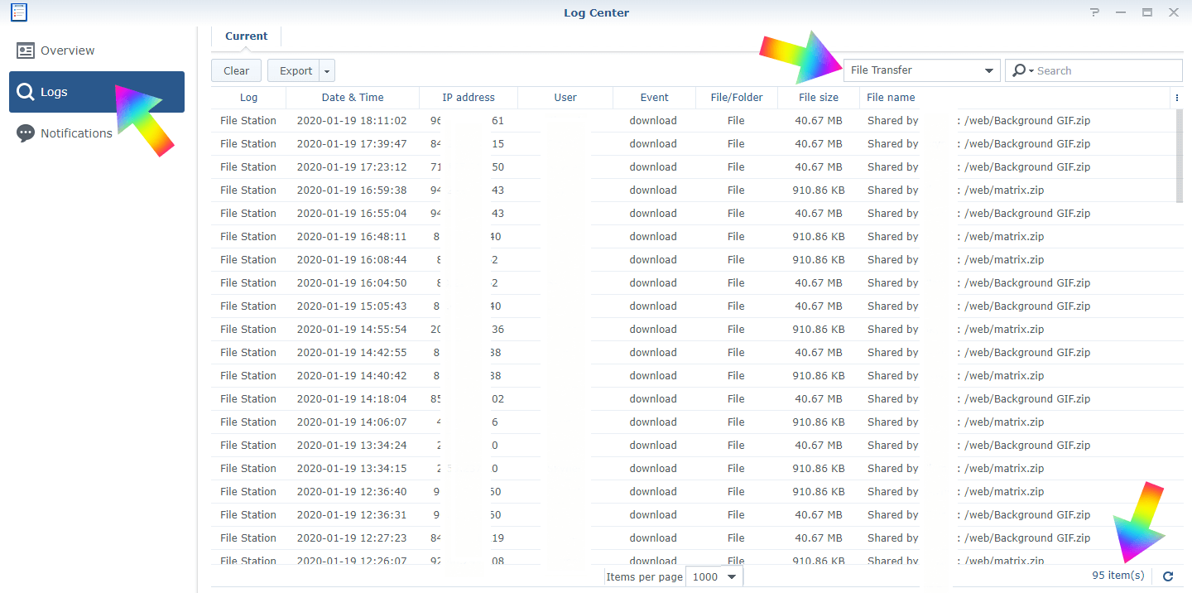Image resolution: width=1192 pixels, height=593 pixels.
Task: Refresh the log list
Action: pos(1168,576)
